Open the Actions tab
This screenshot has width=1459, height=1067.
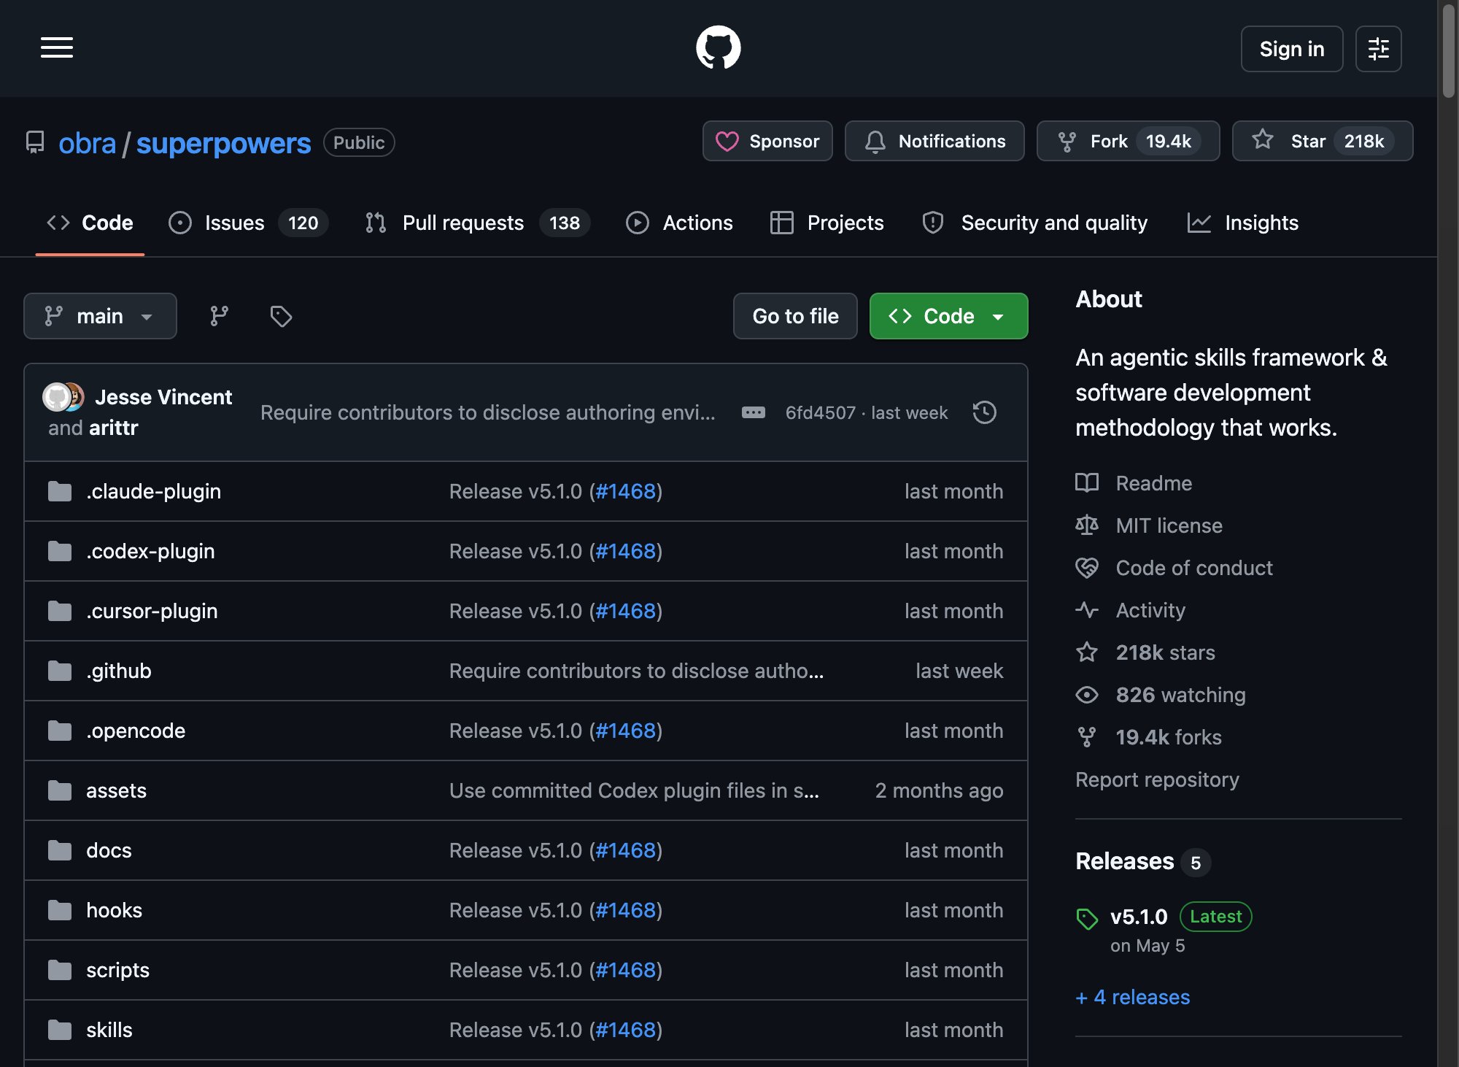(x=679, y=223)
